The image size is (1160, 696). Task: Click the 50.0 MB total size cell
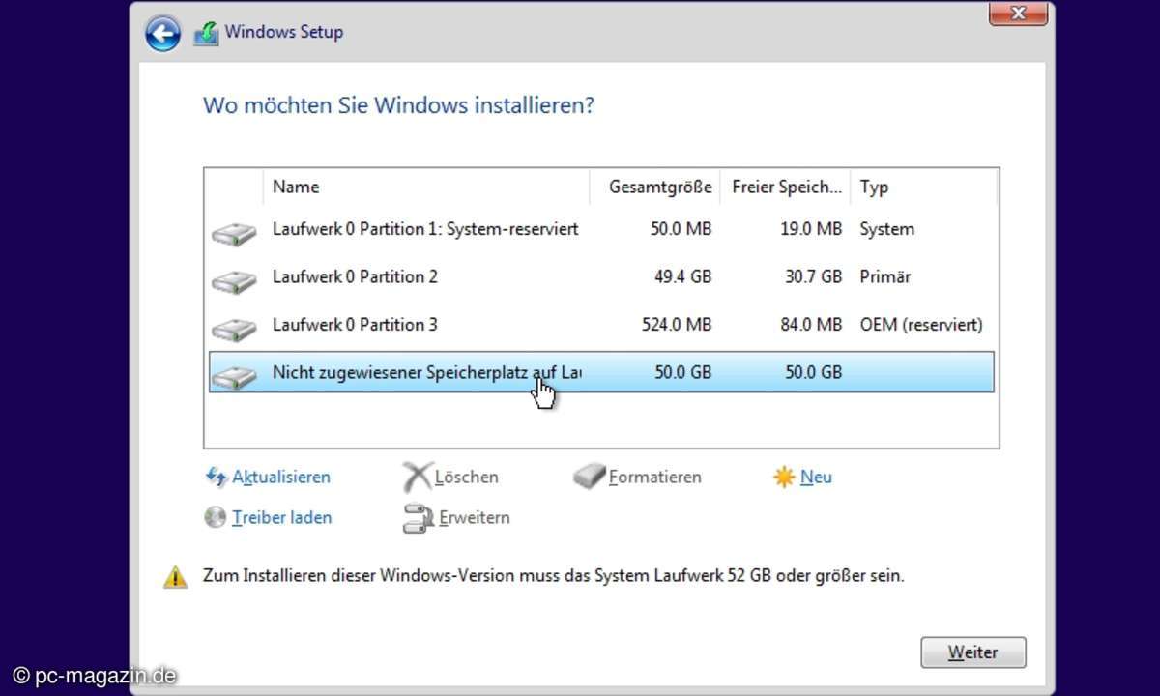(681, 229)
